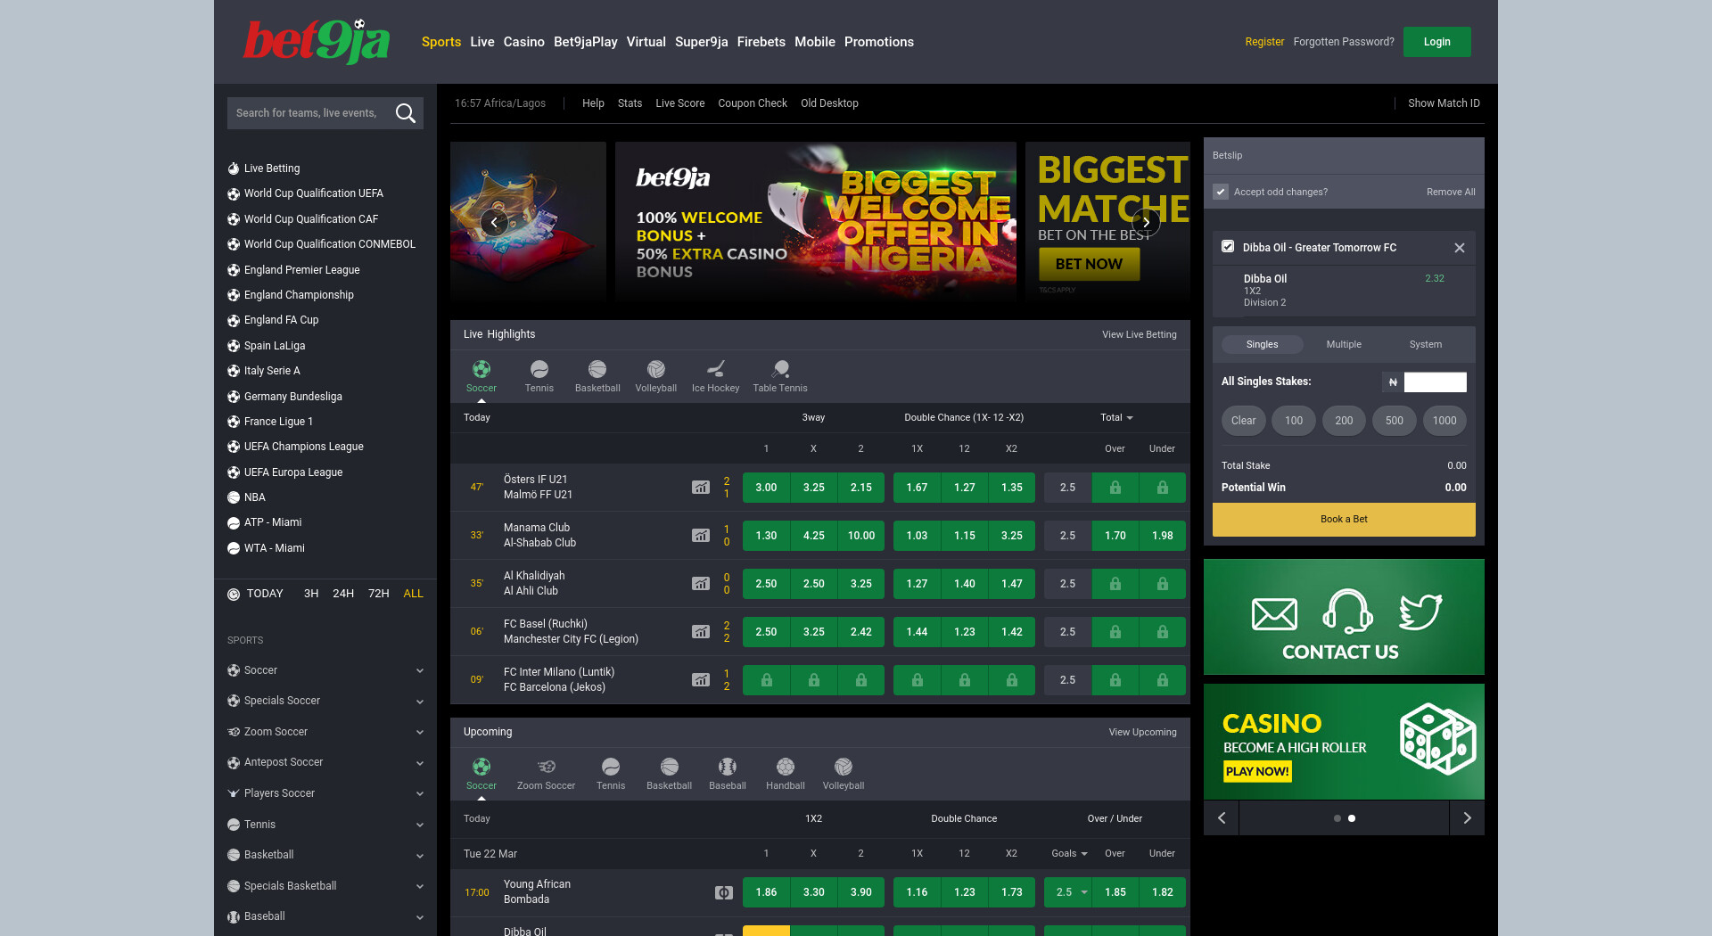
Task: Toggle Accept odd changes checkbox
Action: tap(1222, 192)
